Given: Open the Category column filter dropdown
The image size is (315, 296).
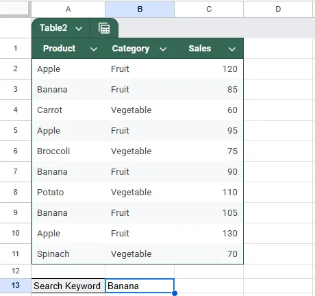Looking at the screenshot, I should click(x=163, y=49).
